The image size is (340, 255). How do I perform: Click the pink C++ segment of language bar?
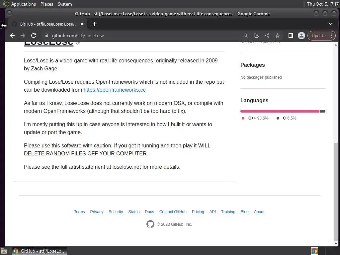pos(280,111)
